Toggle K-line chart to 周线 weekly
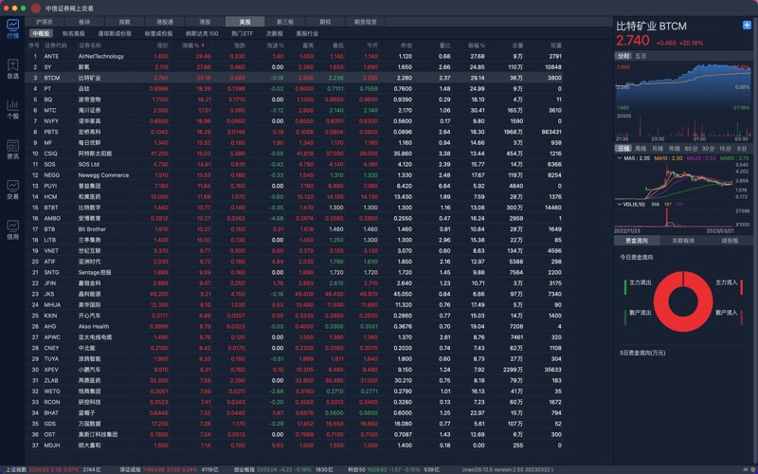 pyautogui.click(x=641, y=149)
